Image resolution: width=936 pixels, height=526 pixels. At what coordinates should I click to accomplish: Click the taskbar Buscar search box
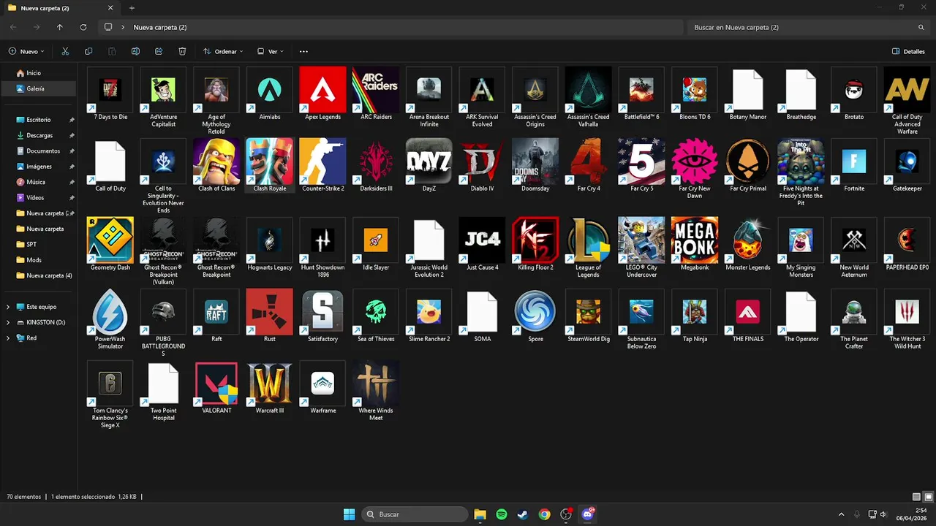point(415,514)
